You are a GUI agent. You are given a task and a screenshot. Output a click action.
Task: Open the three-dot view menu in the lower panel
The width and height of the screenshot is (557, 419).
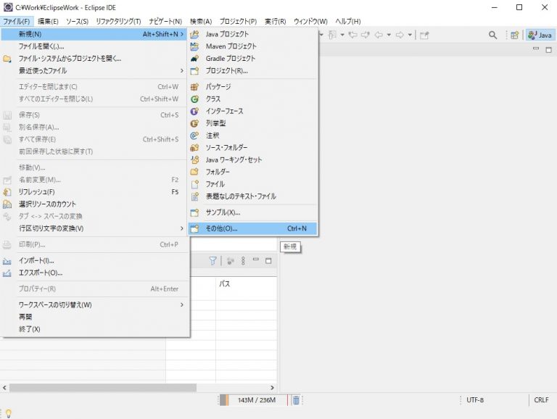coord(243,261)
